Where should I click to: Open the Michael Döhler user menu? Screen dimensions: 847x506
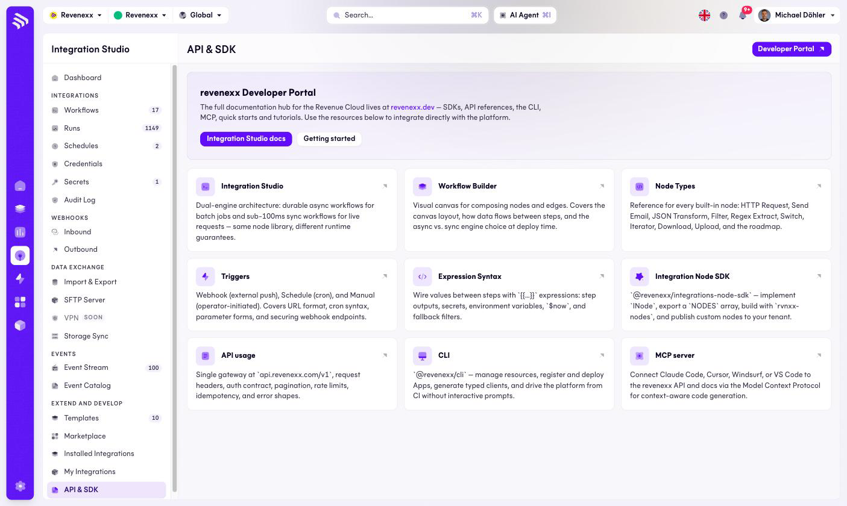[797, 15]
